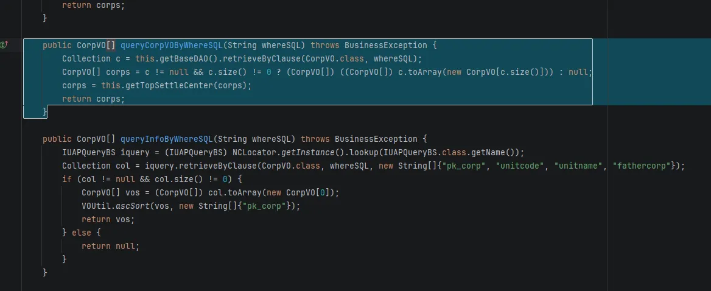Click 'throws' in the queryInfoByWhereSQL signature
The width and height of the screenshot is (711, 291).
pos(315,139)
